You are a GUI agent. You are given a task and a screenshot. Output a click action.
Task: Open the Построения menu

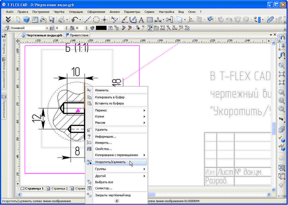[x=41, y=12]
